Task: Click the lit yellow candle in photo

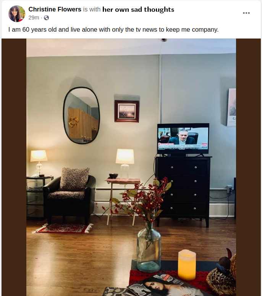Action: (187, 265)
